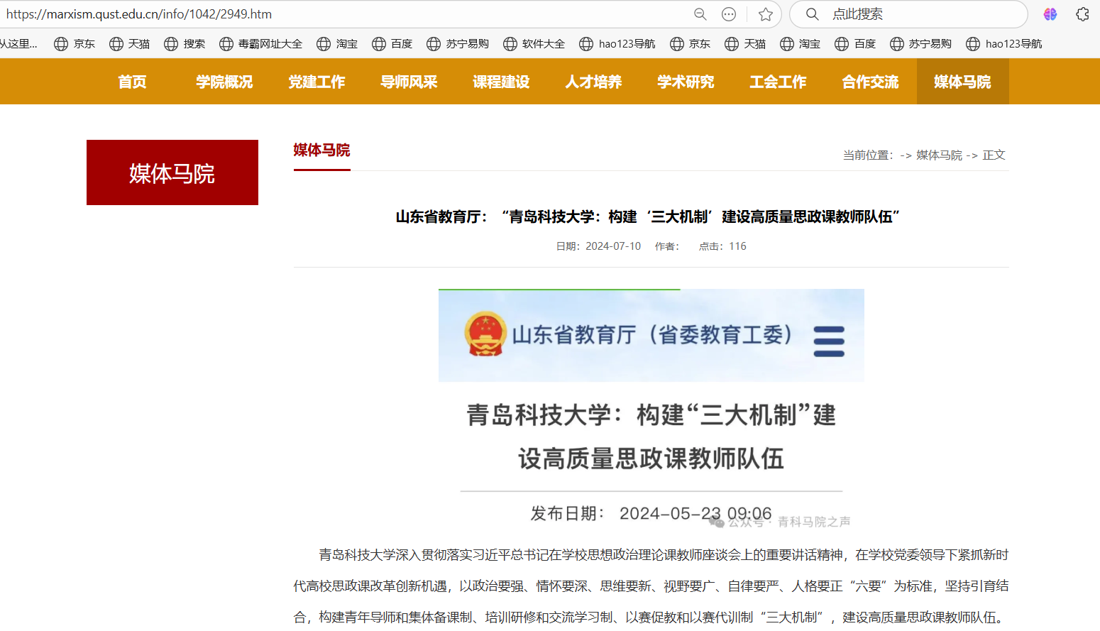The height and width of the screenshot is (631, 1100).
Task: Click the zoom out magnifier icon
Action: tap(700, 14)
